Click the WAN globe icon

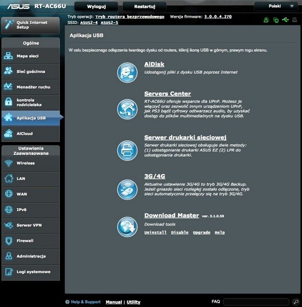(x=9, y=194)
